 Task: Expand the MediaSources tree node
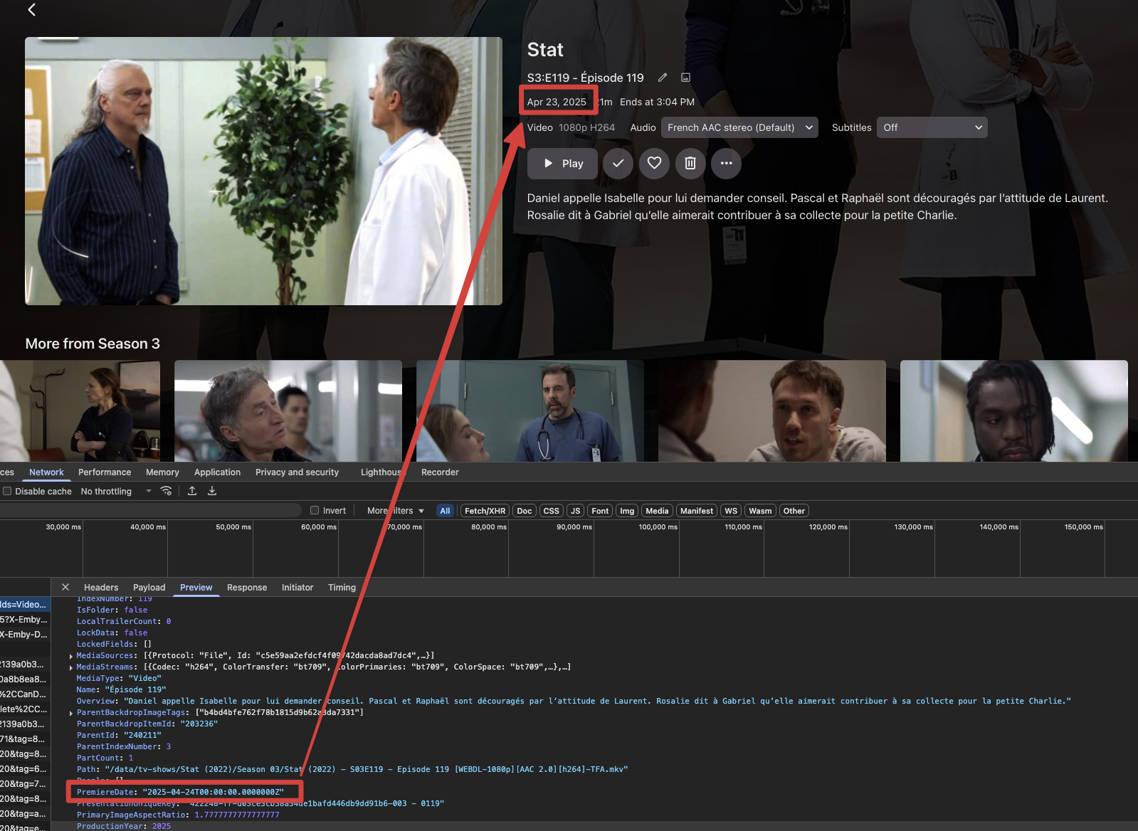(x=71, y=656)
